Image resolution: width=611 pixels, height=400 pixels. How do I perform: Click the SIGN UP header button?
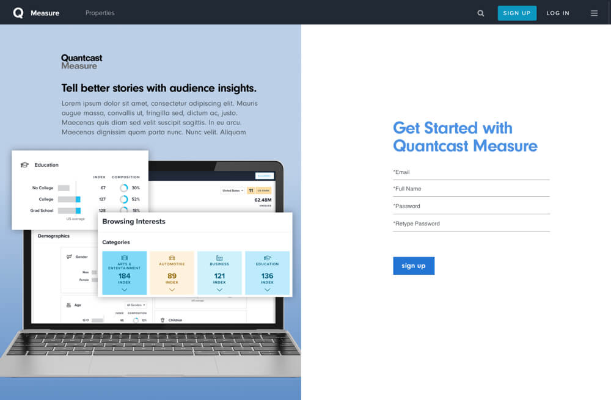pyautogui.click(x=517, y=13)
